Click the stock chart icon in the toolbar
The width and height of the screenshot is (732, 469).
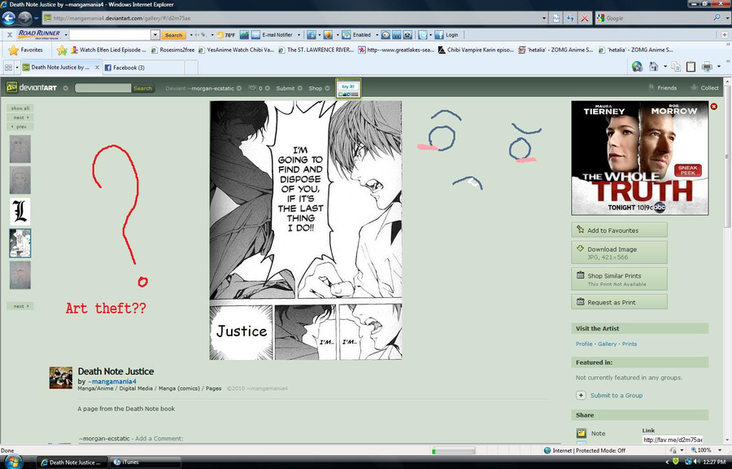[x=244, y=34]
